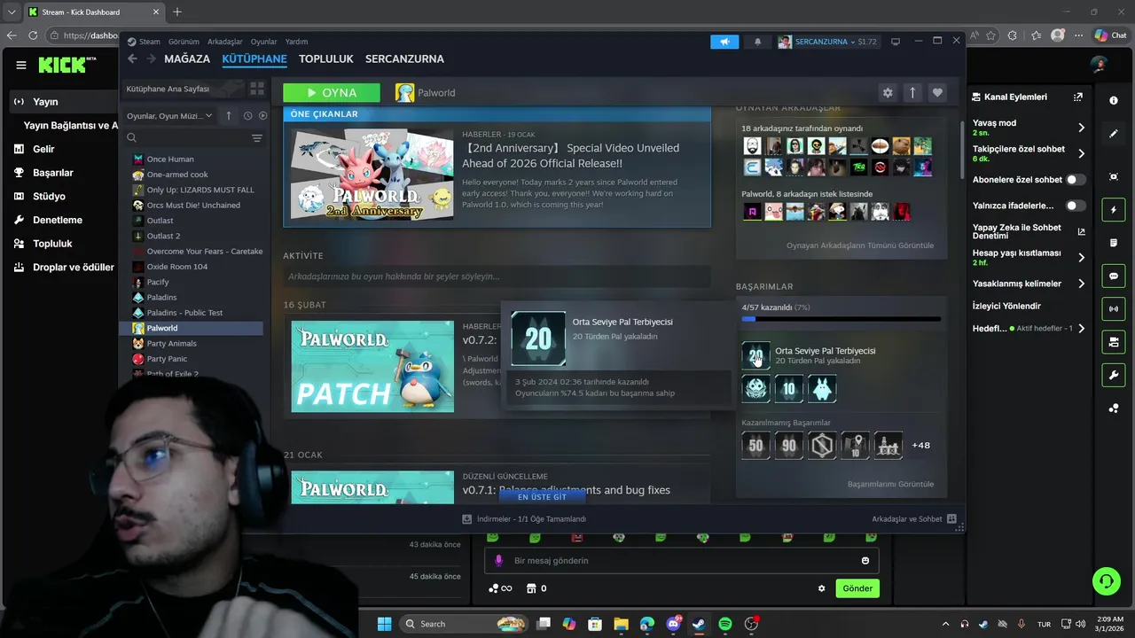
Task: Expand Yavaş mod options
Action: pyautogui.click(x=1081, y=128)
